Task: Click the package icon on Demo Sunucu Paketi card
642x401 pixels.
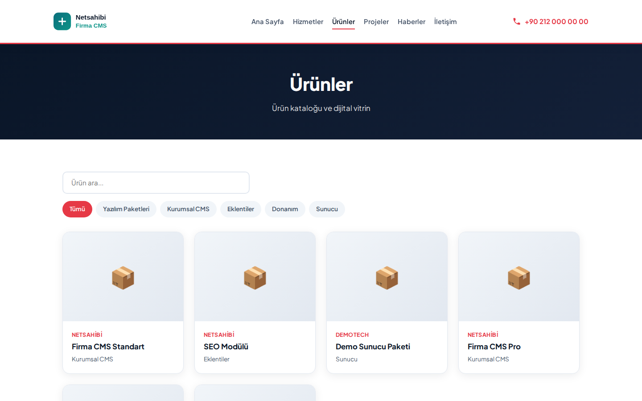Action: 387,278
